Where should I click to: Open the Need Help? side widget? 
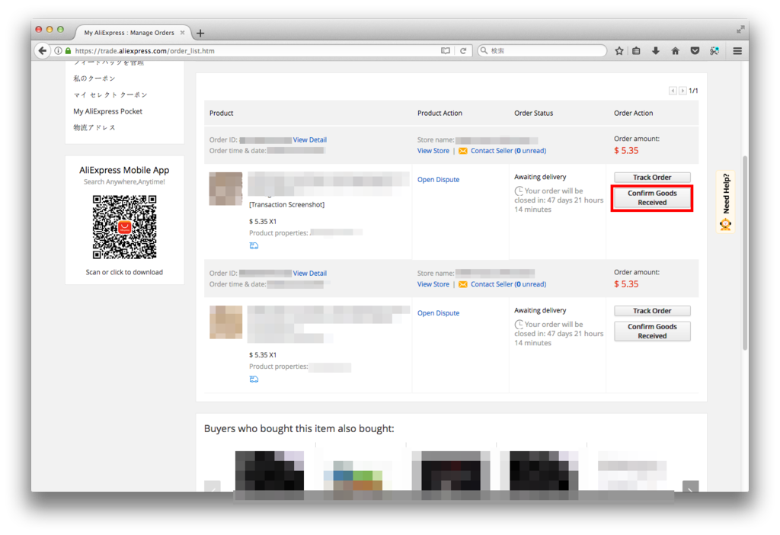coord(726,201)
